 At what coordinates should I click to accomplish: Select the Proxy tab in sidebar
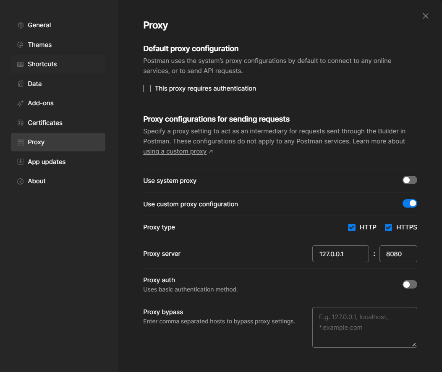click(58, 142)
